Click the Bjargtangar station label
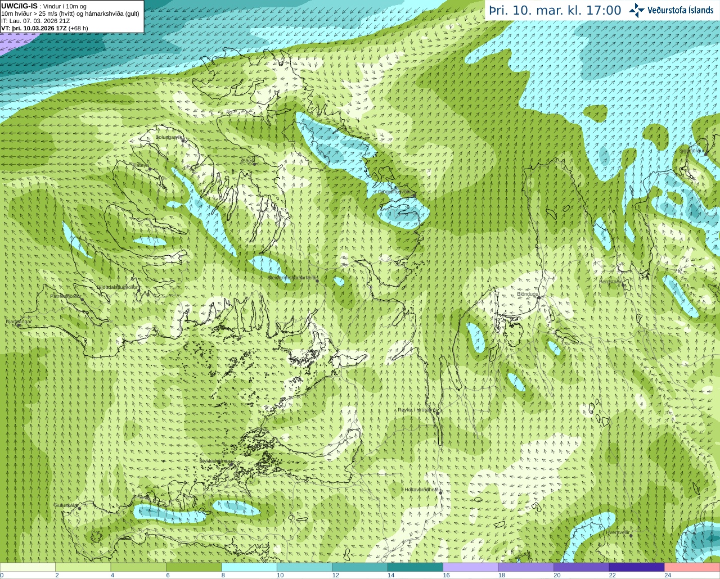 point(19,322)
